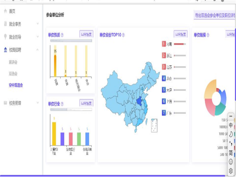Open the 宣讲会 submenu item
Screen dimensions: 236x177
(13, 62)
